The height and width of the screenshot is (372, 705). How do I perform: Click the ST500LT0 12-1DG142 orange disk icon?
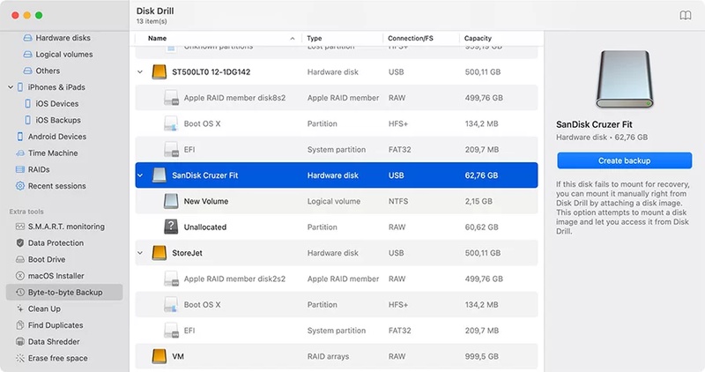pos(160,72)
